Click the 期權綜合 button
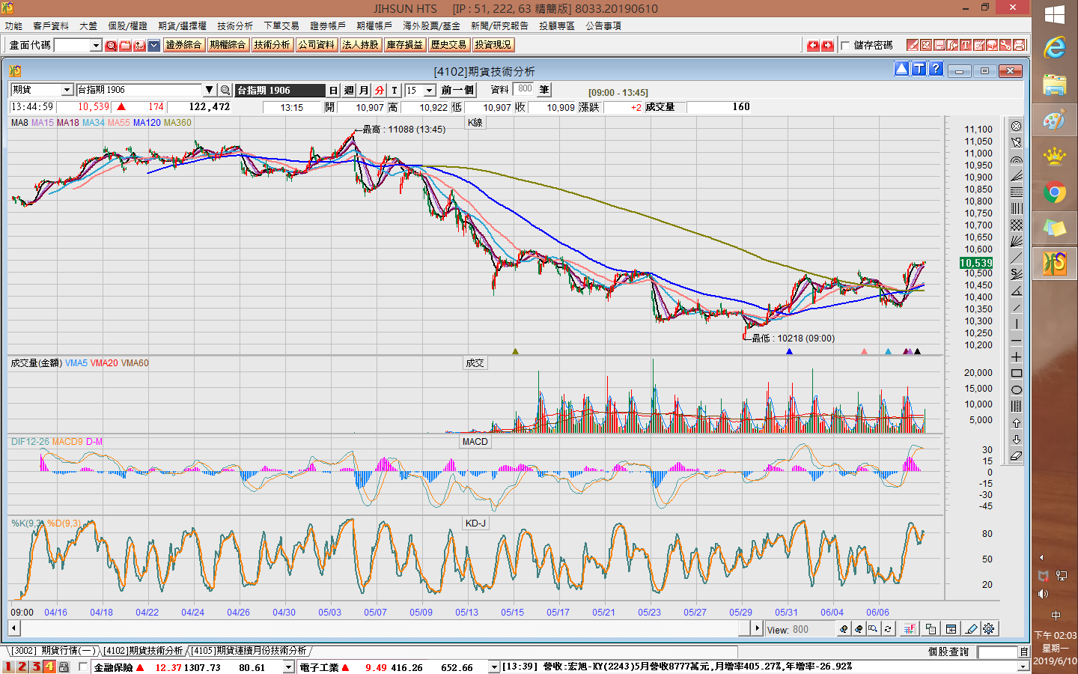This screenshot has width=1078, height=674. [x=228, y=45]
